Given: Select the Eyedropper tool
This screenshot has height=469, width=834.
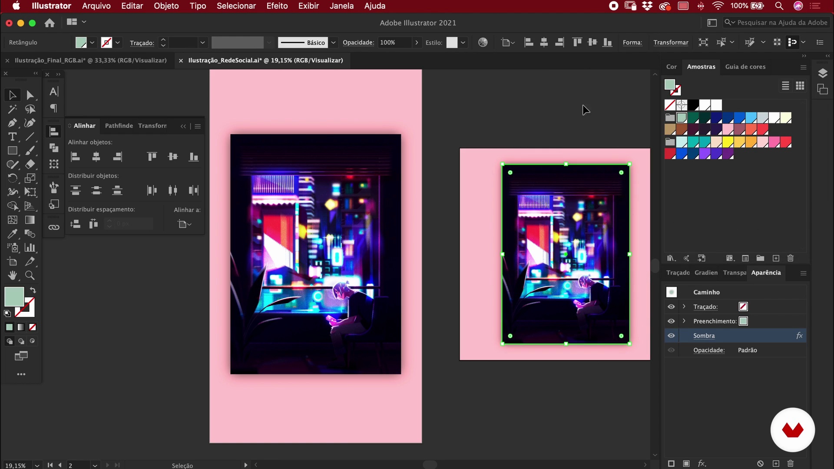Looking at the screenshot, I should click(12, 234).
